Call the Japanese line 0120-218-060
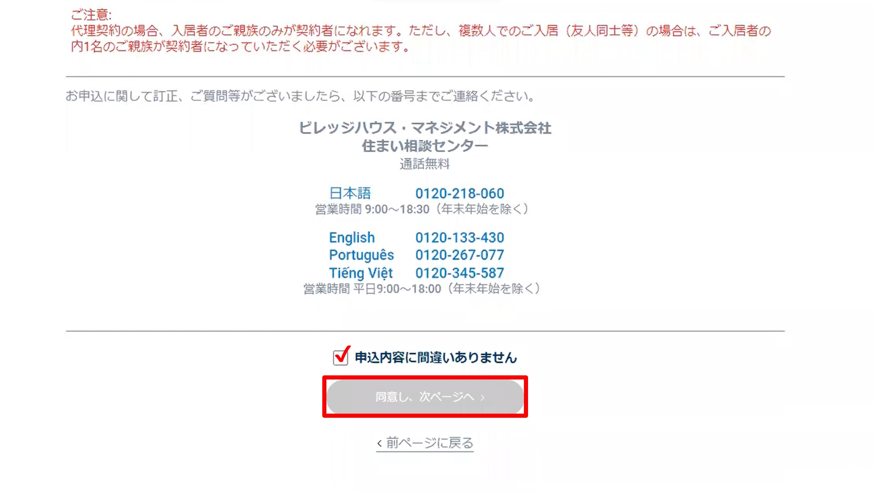The height and width of the screenshot is (492, 874). point(459,194)
